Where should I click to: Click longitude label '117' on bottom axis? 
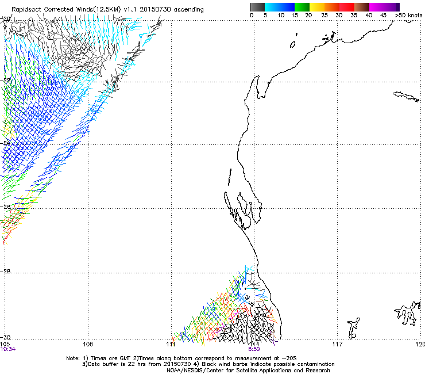coord(337,344)
